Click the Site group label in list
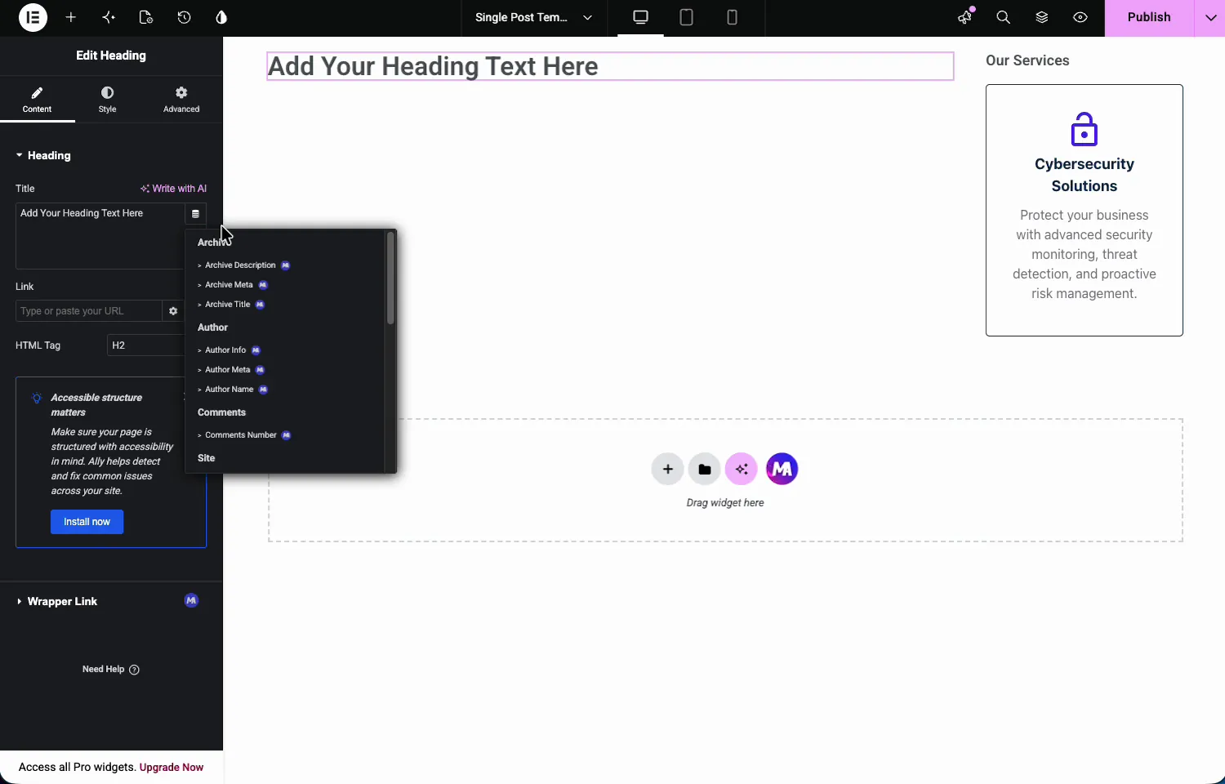 [206, 458]
